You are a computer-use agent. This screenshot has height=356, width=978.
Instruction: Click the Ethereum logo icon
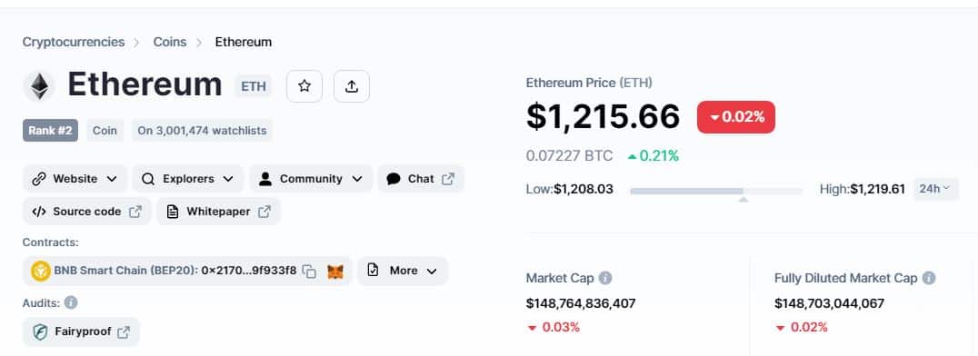pyautogui.click(x=39, y=86)
